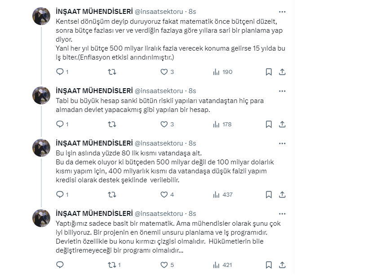The width and height of the screenshot is (376, 275).
Task: Bookmark the 'Kentsel dönüşüm' tweet
Action: pyautogui.click(x=268, y=72)
